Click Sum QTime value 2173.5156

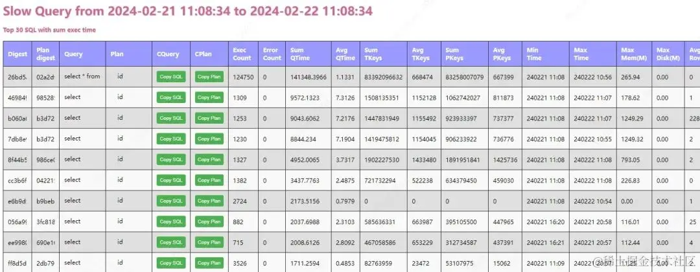305,201
